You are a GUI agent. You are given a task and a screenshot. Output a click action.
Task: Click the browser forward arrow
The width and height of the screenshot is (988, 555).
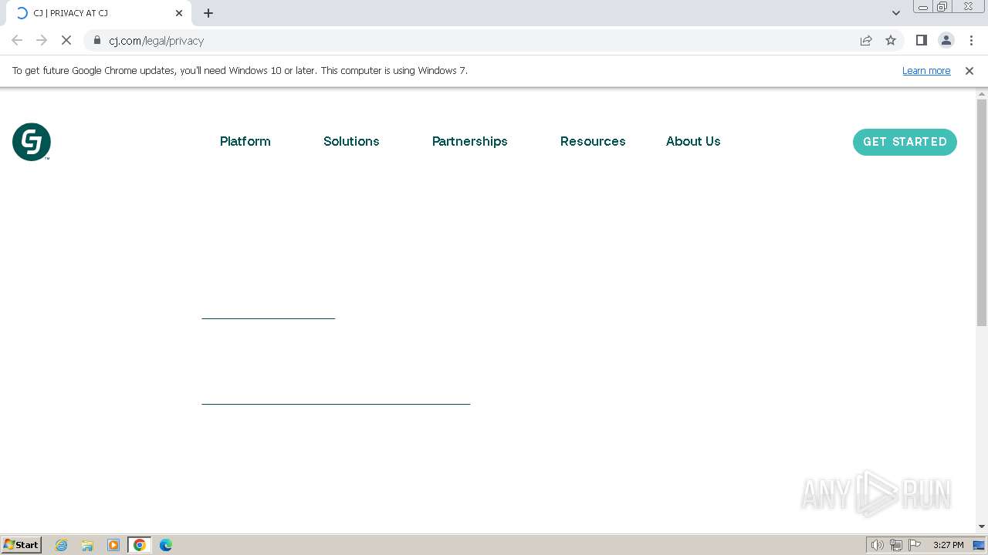click(x=42, y=40)
